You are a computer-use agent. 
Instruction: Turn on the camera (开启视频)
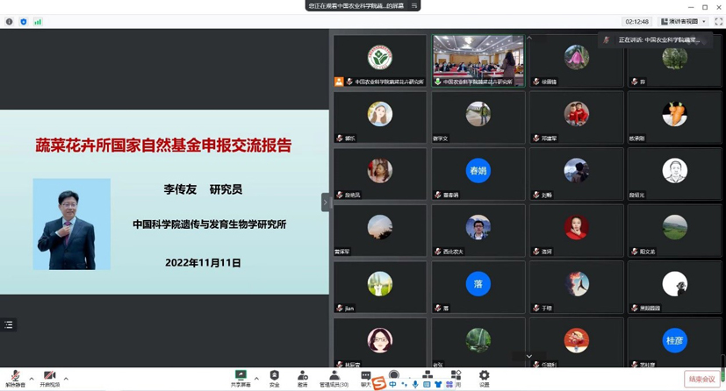point(49,377)
